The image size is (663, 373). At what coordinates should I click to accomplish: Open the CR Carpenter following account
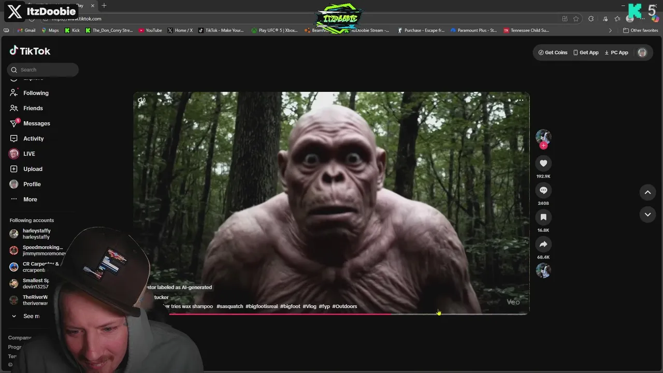point(35,267)
